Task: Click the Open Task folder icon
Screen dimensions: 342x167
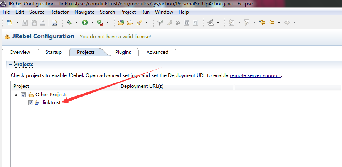Action: click(130, 22)
